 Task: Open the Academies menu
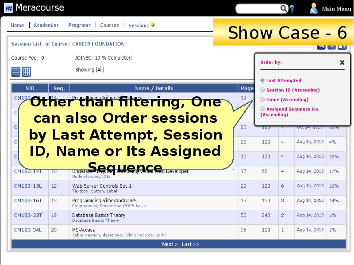click(46, 25)
